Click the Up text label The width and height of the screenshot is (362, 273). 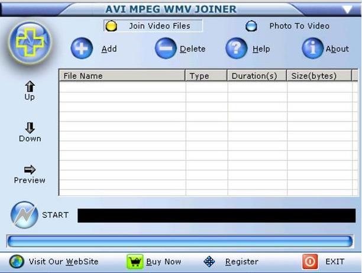(x=30, y=97)
